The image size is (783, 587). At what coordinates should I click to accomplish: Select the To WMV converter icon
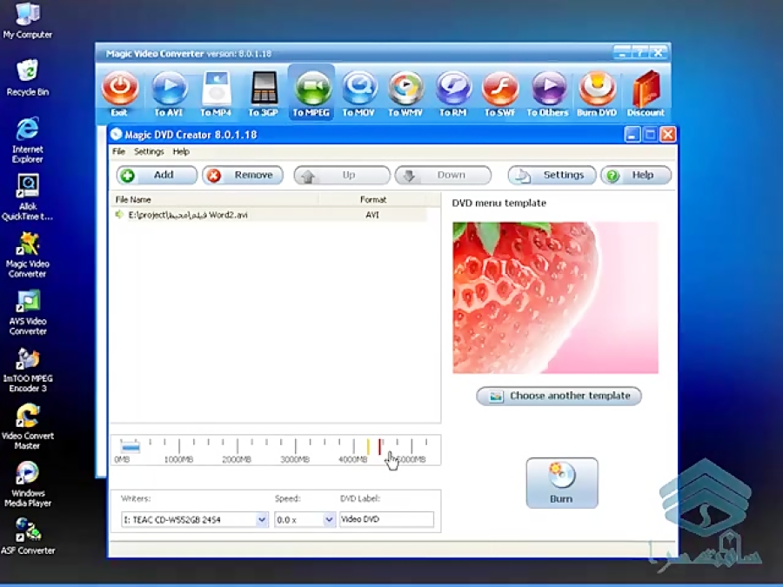[x=405, y=91]
